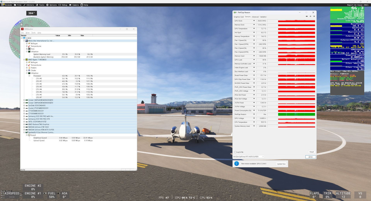Screen dimensions: 371x201
Task: Open the Hot Spot sensor dropdown
Action: pos(254,33)
